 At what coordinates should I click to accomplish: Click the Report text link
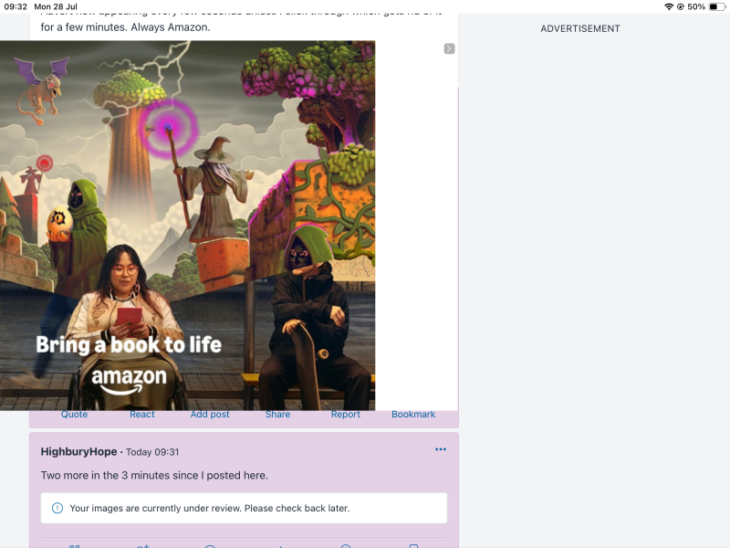(x=345, y=414)
